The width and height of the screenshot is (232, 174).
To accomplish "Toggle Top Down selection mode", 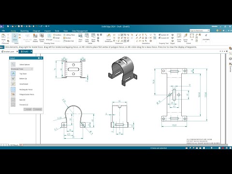I will (13, 73).
